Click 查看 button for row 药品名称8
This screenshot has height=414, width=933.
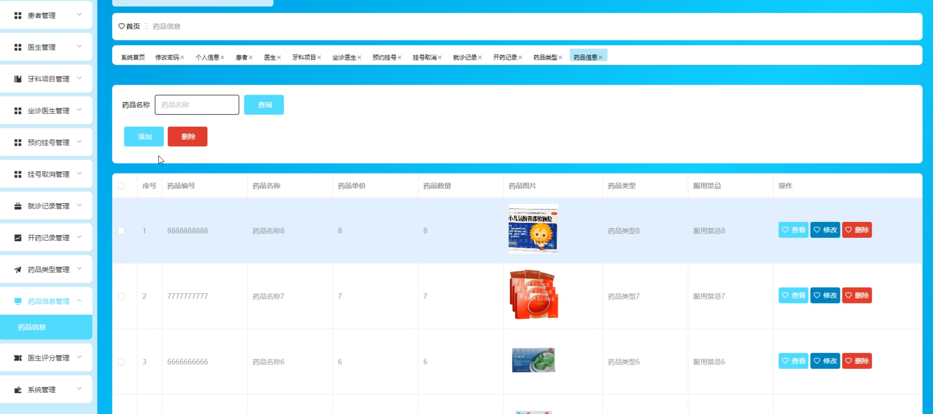[793, 230]
